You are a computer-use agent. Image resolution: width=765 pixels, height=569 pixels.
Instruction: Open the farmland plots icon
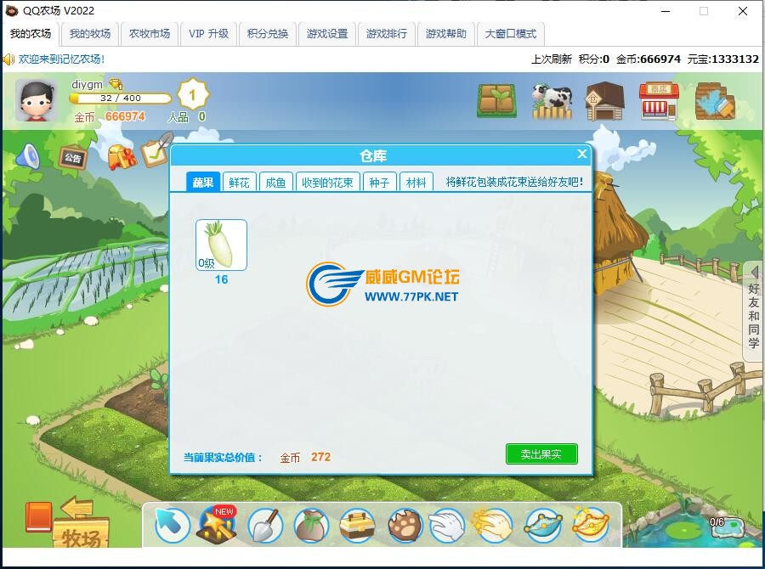point(496,101)
